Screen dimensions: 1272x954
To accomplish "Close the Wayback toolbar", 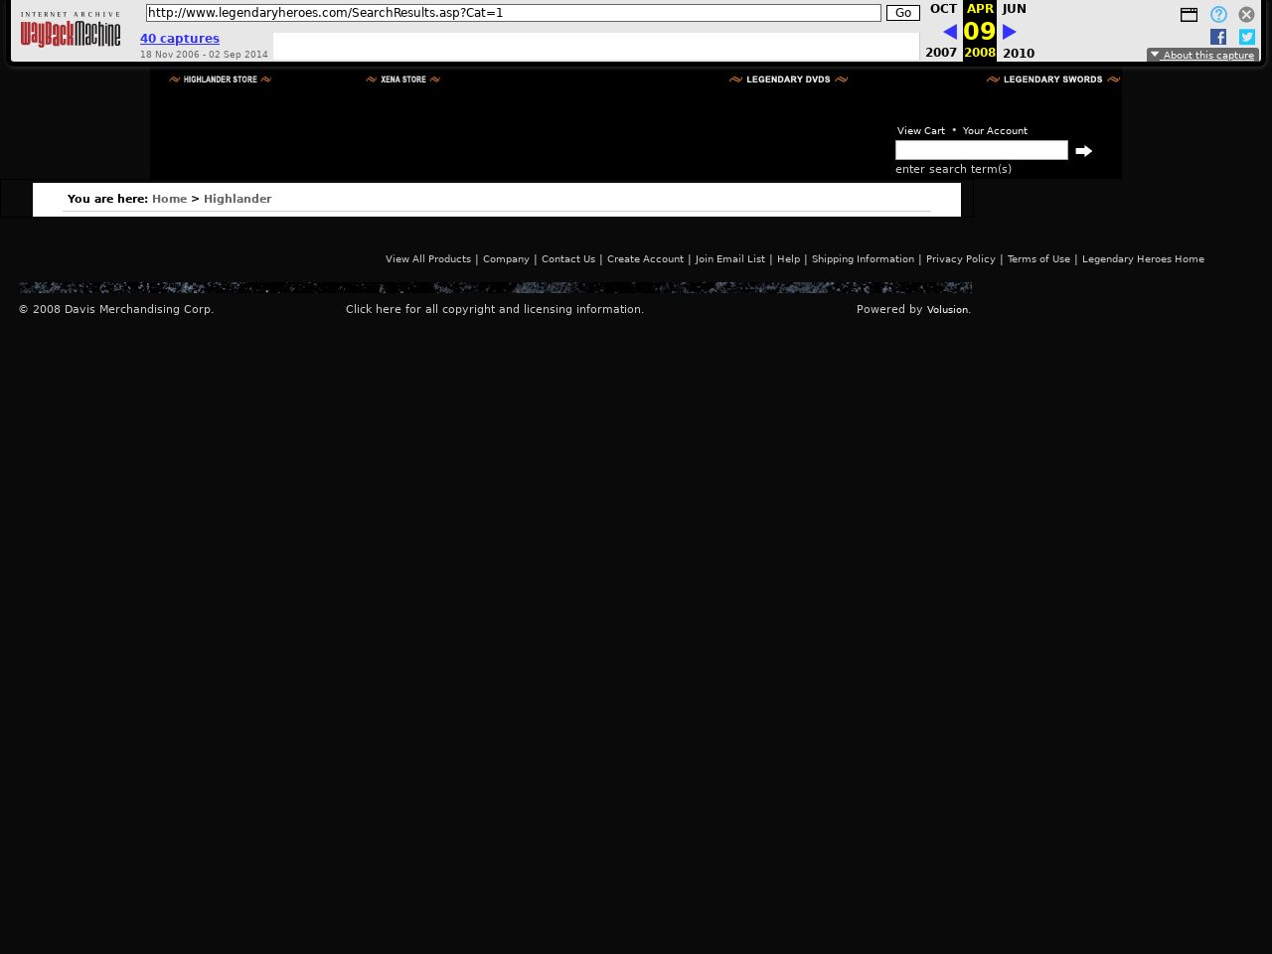I will [x=1246, y=15].
